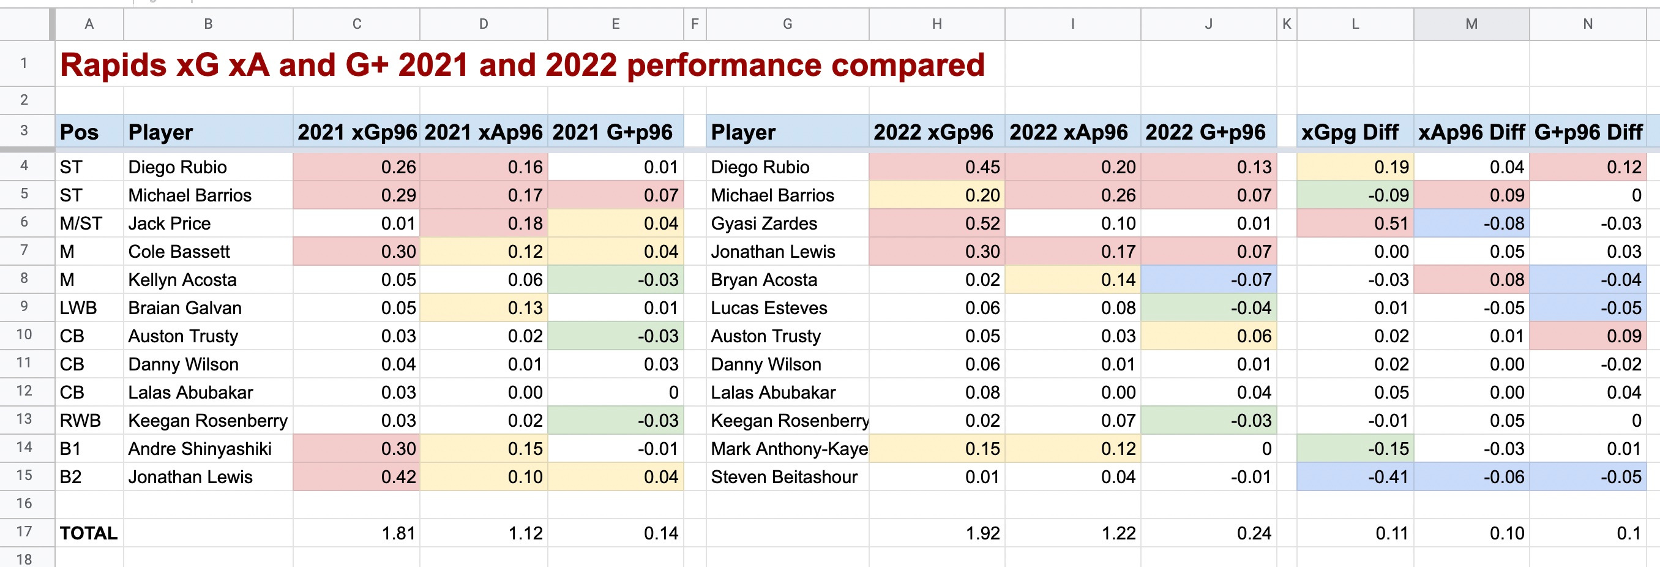Select the TOTAL label cell
The image size is (1660, 567).
(x=89, y=533)
